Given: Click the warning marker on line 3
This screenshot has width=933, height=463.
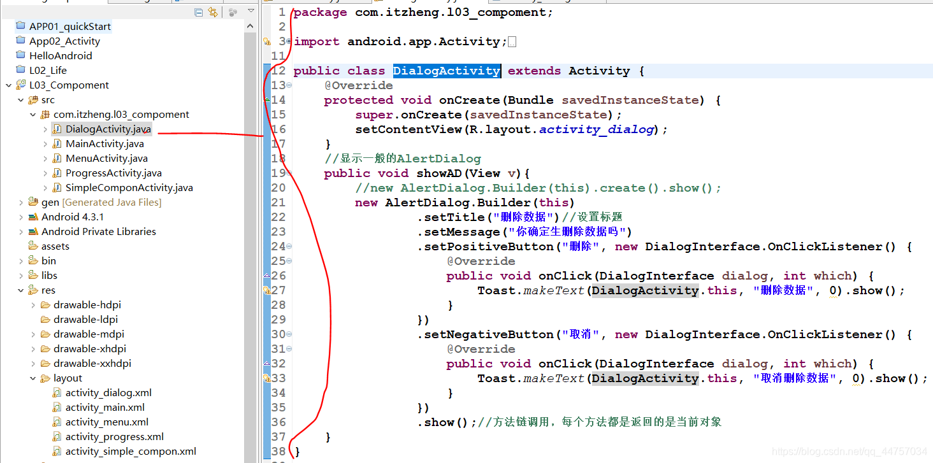Looking at the screenshot, I should click(x=268, y=42).
